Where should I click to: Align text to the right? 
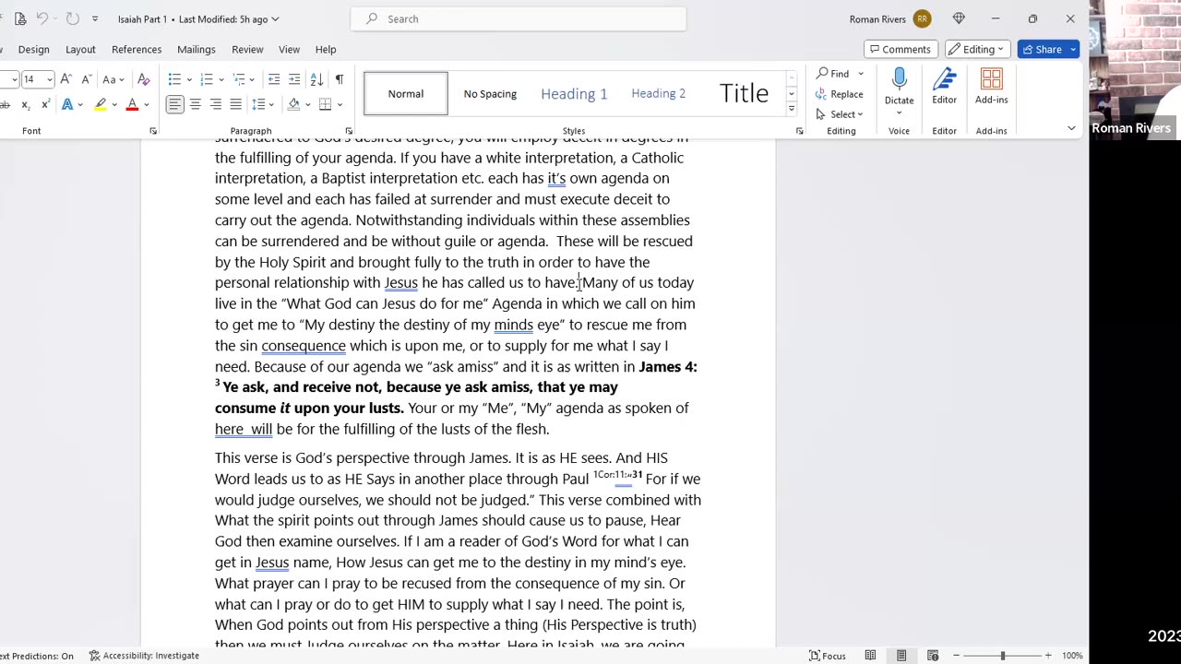(215, 105)
